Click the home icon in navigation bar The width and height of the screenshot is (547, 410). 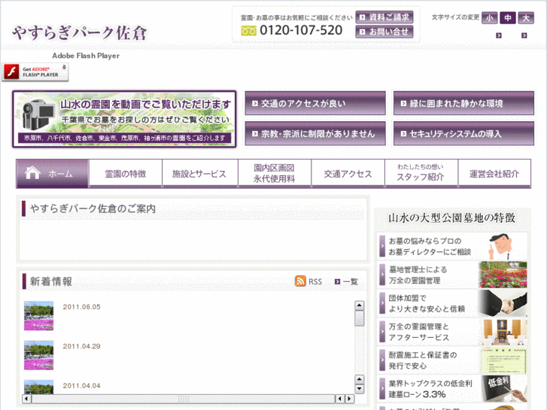[x=32, y=173]
